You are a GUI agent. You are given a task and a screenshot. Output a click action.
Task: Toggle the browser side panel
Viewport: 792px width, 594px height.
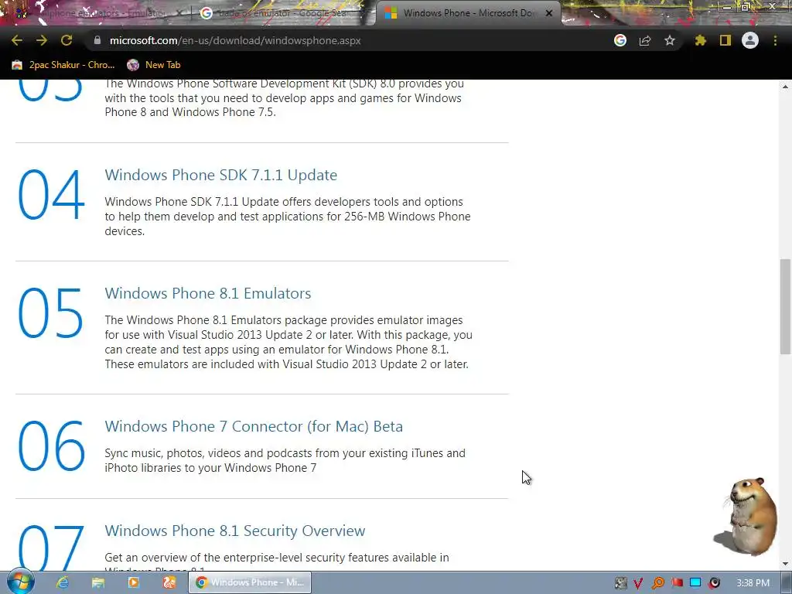coord(725,40)
